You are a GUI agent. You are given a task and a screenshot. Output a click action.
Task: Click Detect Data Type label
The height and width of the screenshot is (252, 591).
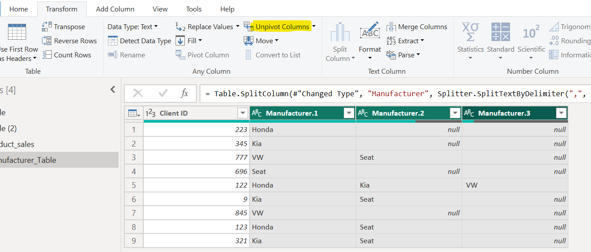[x=146, y=41]
